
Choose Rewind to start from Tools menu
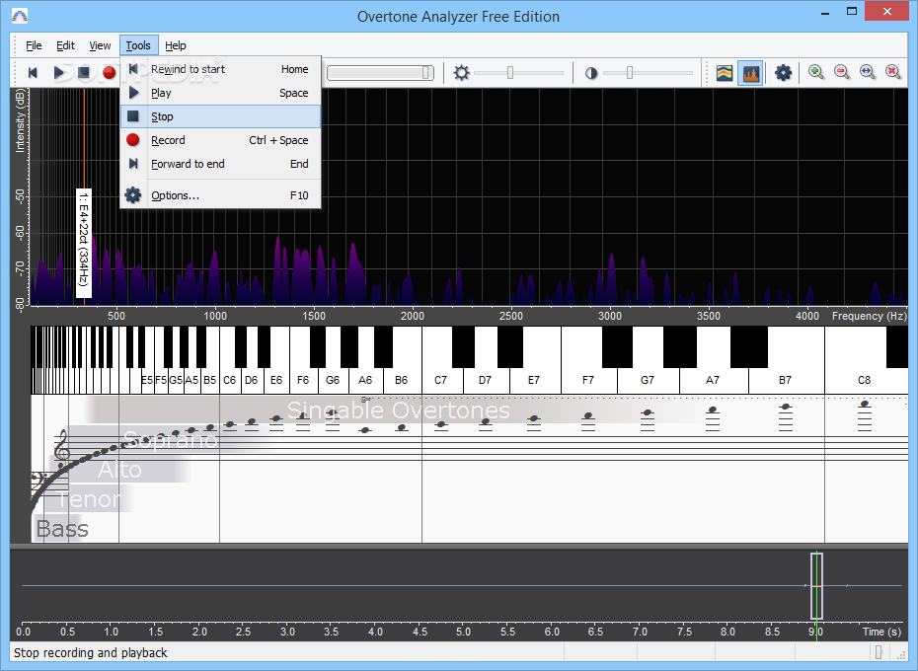click(221, 69)
